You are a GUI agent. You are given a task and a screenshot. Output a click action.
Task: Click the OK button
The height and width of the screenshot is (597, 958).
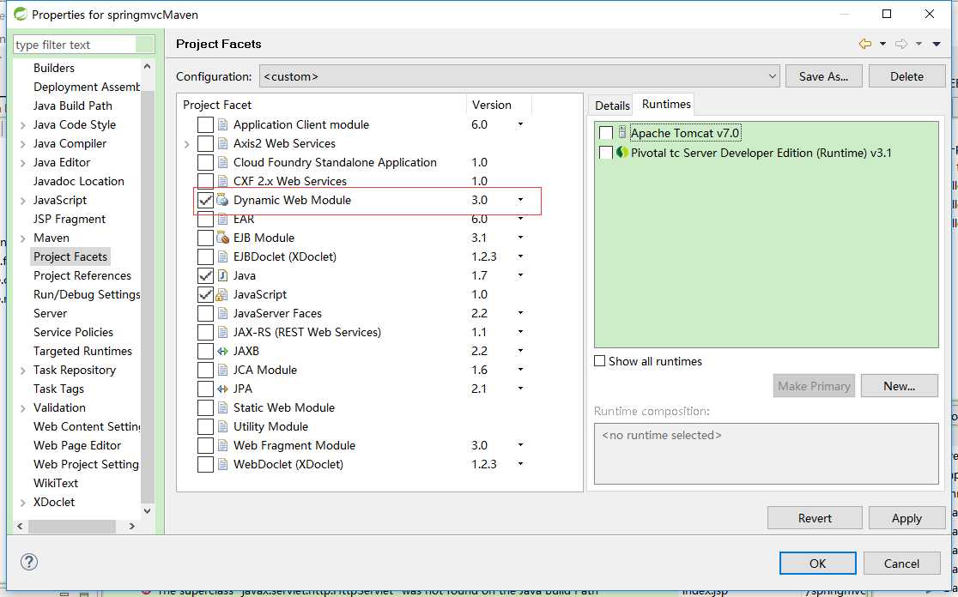(817, 563)
